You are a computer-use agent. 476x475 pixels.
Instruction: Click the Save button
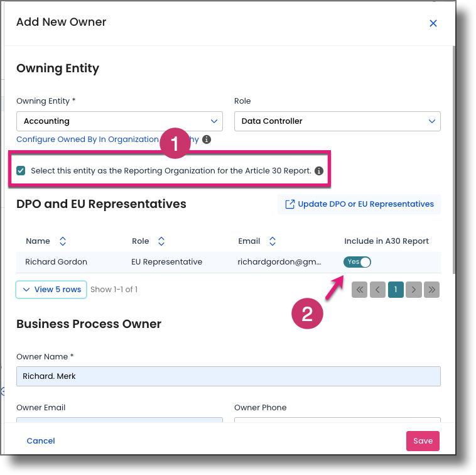click(x=423, y=441)
